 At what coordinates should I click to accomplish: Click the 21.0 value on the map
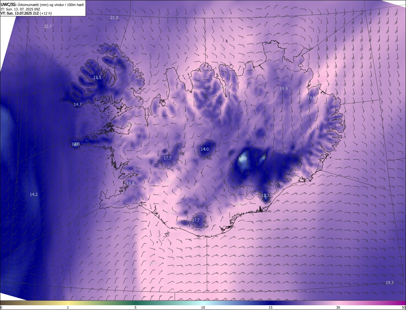(114, 18)
